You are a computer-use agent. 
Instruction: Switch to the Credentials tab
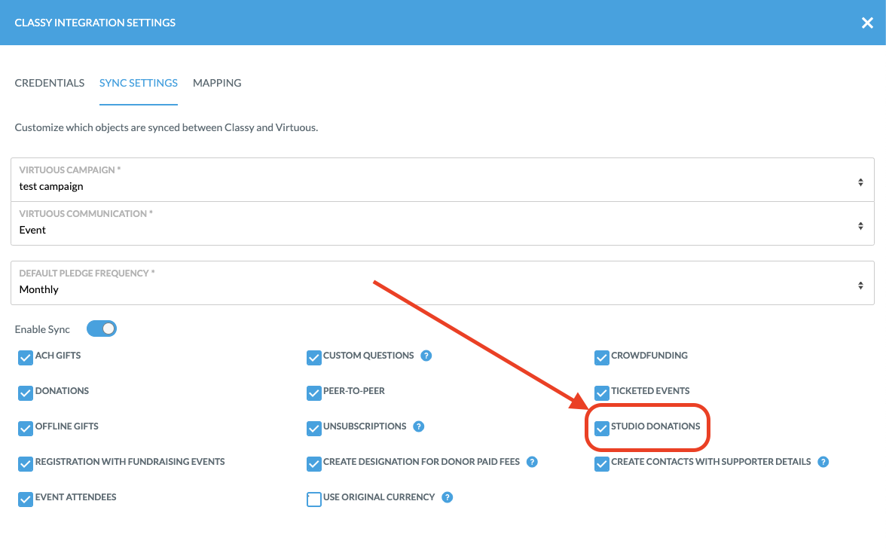50,83
